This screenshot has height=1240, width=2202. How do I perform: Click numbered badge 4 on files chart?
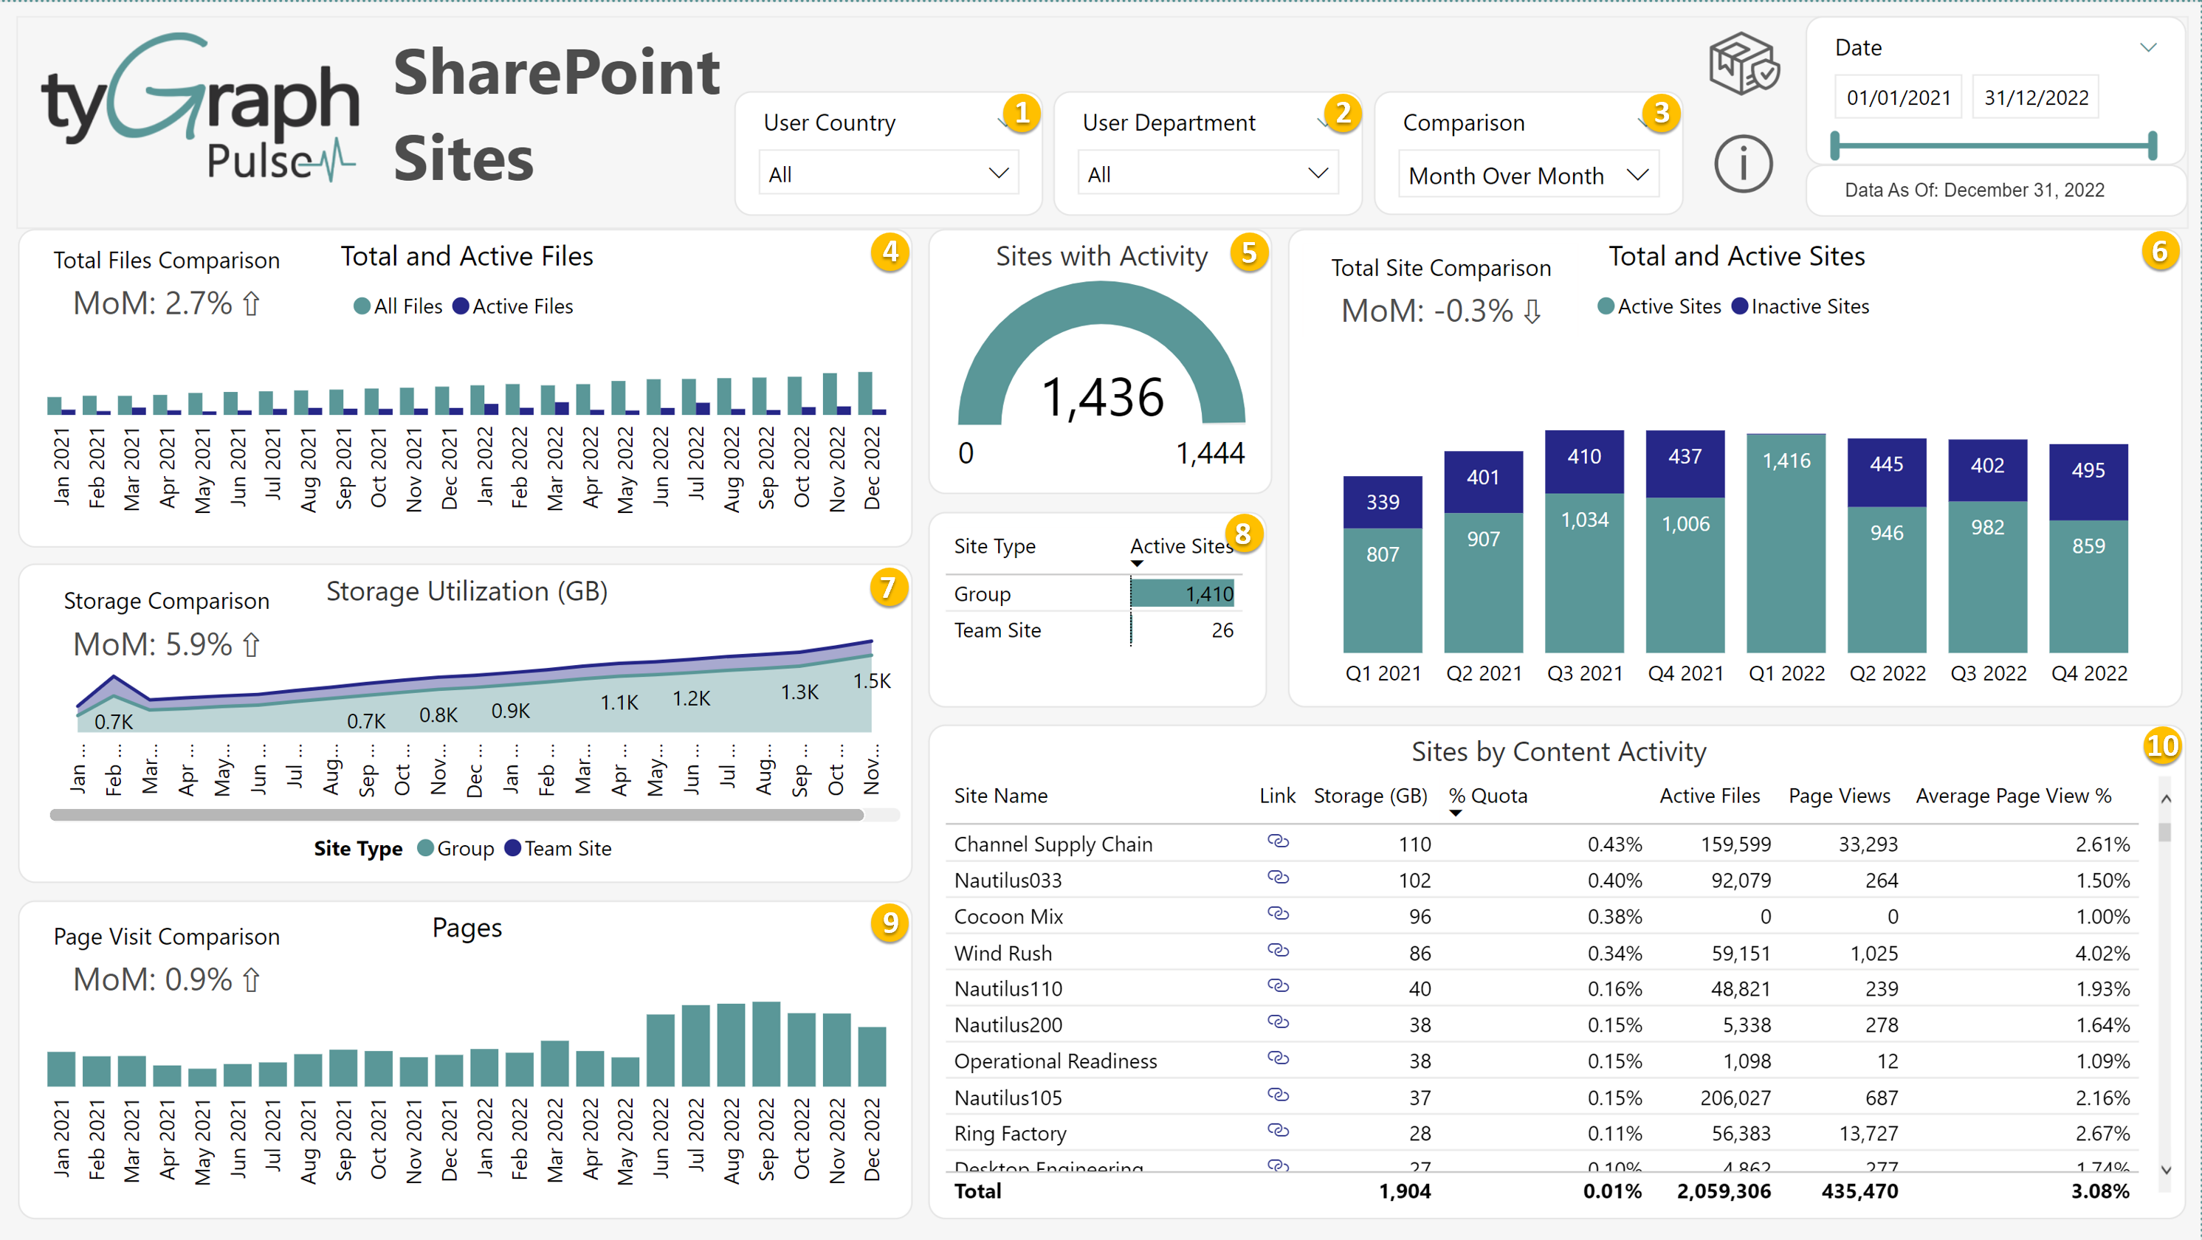(890, 252)
